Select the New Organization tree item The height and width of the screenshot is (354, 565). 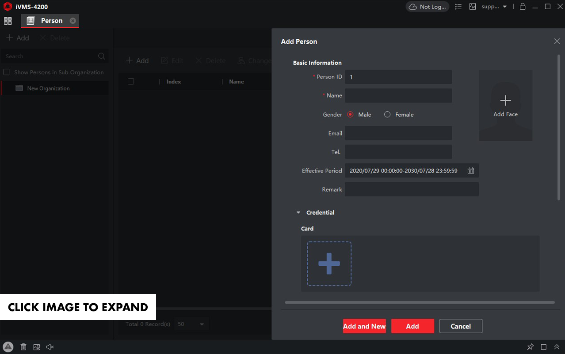coord(55,88)
